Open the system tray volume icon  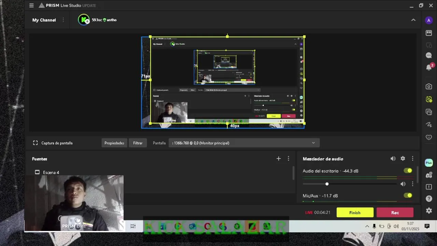pos(396,226)
